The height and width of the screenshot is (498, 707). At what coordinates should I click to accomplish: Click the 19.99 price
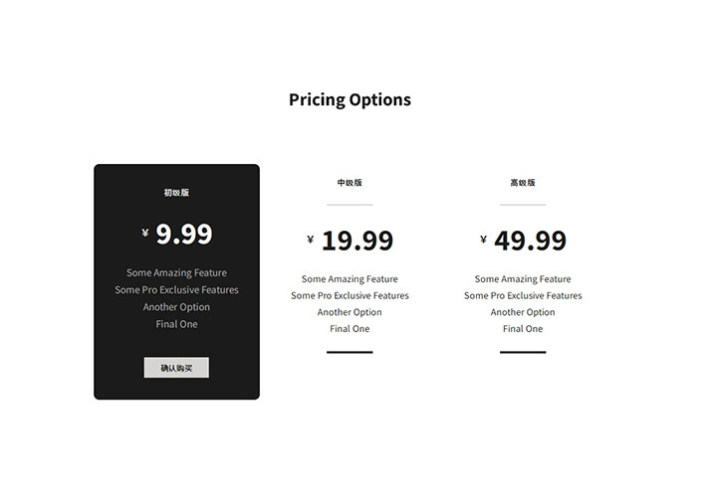point(357,241)
